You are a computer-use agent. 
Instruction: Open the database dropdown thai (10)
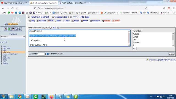pyautogui.click(x=13, y=37)
